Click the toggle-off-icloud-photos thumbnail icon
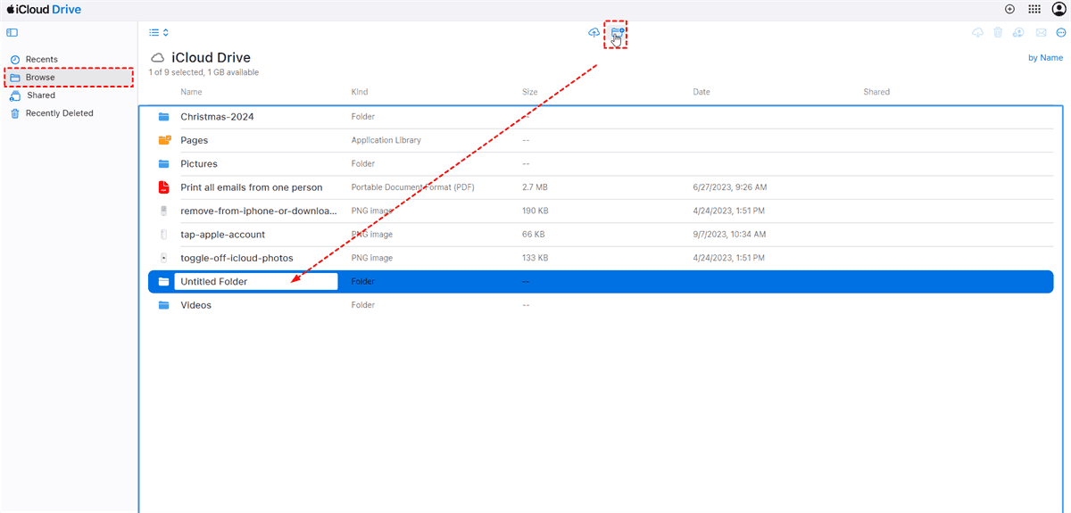The width and height of the screenshot is (1071, 513). click(163, 258)
